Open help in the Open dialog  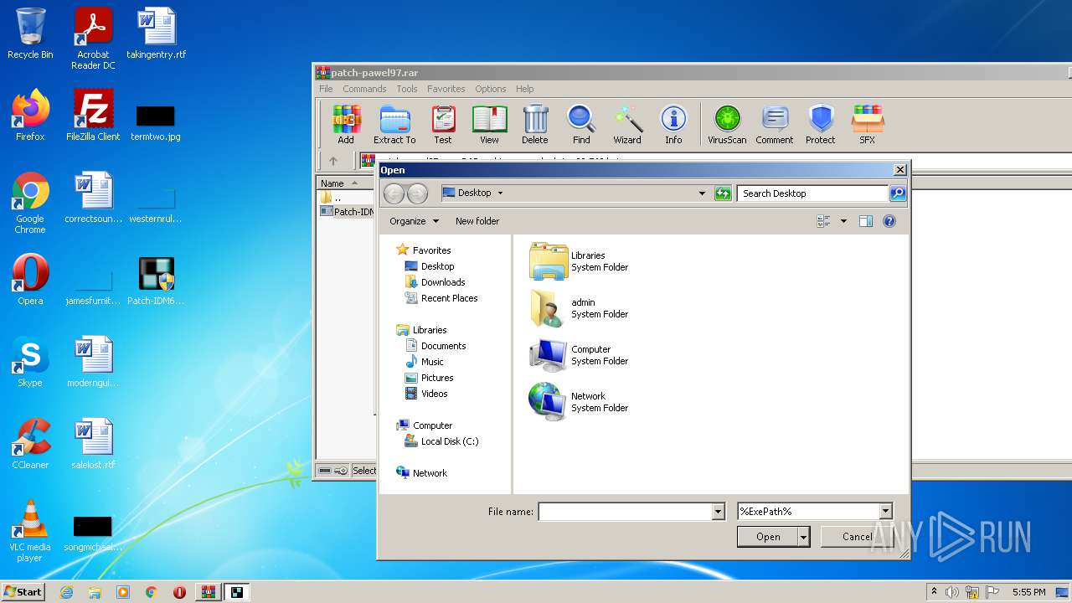point(889,221)
